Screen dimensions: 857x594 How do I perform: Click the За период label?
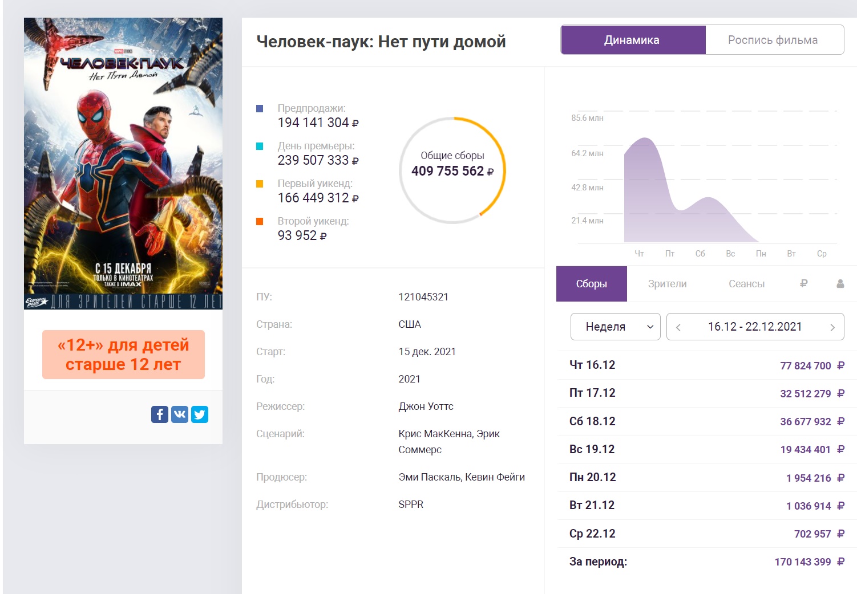[598, 562]
